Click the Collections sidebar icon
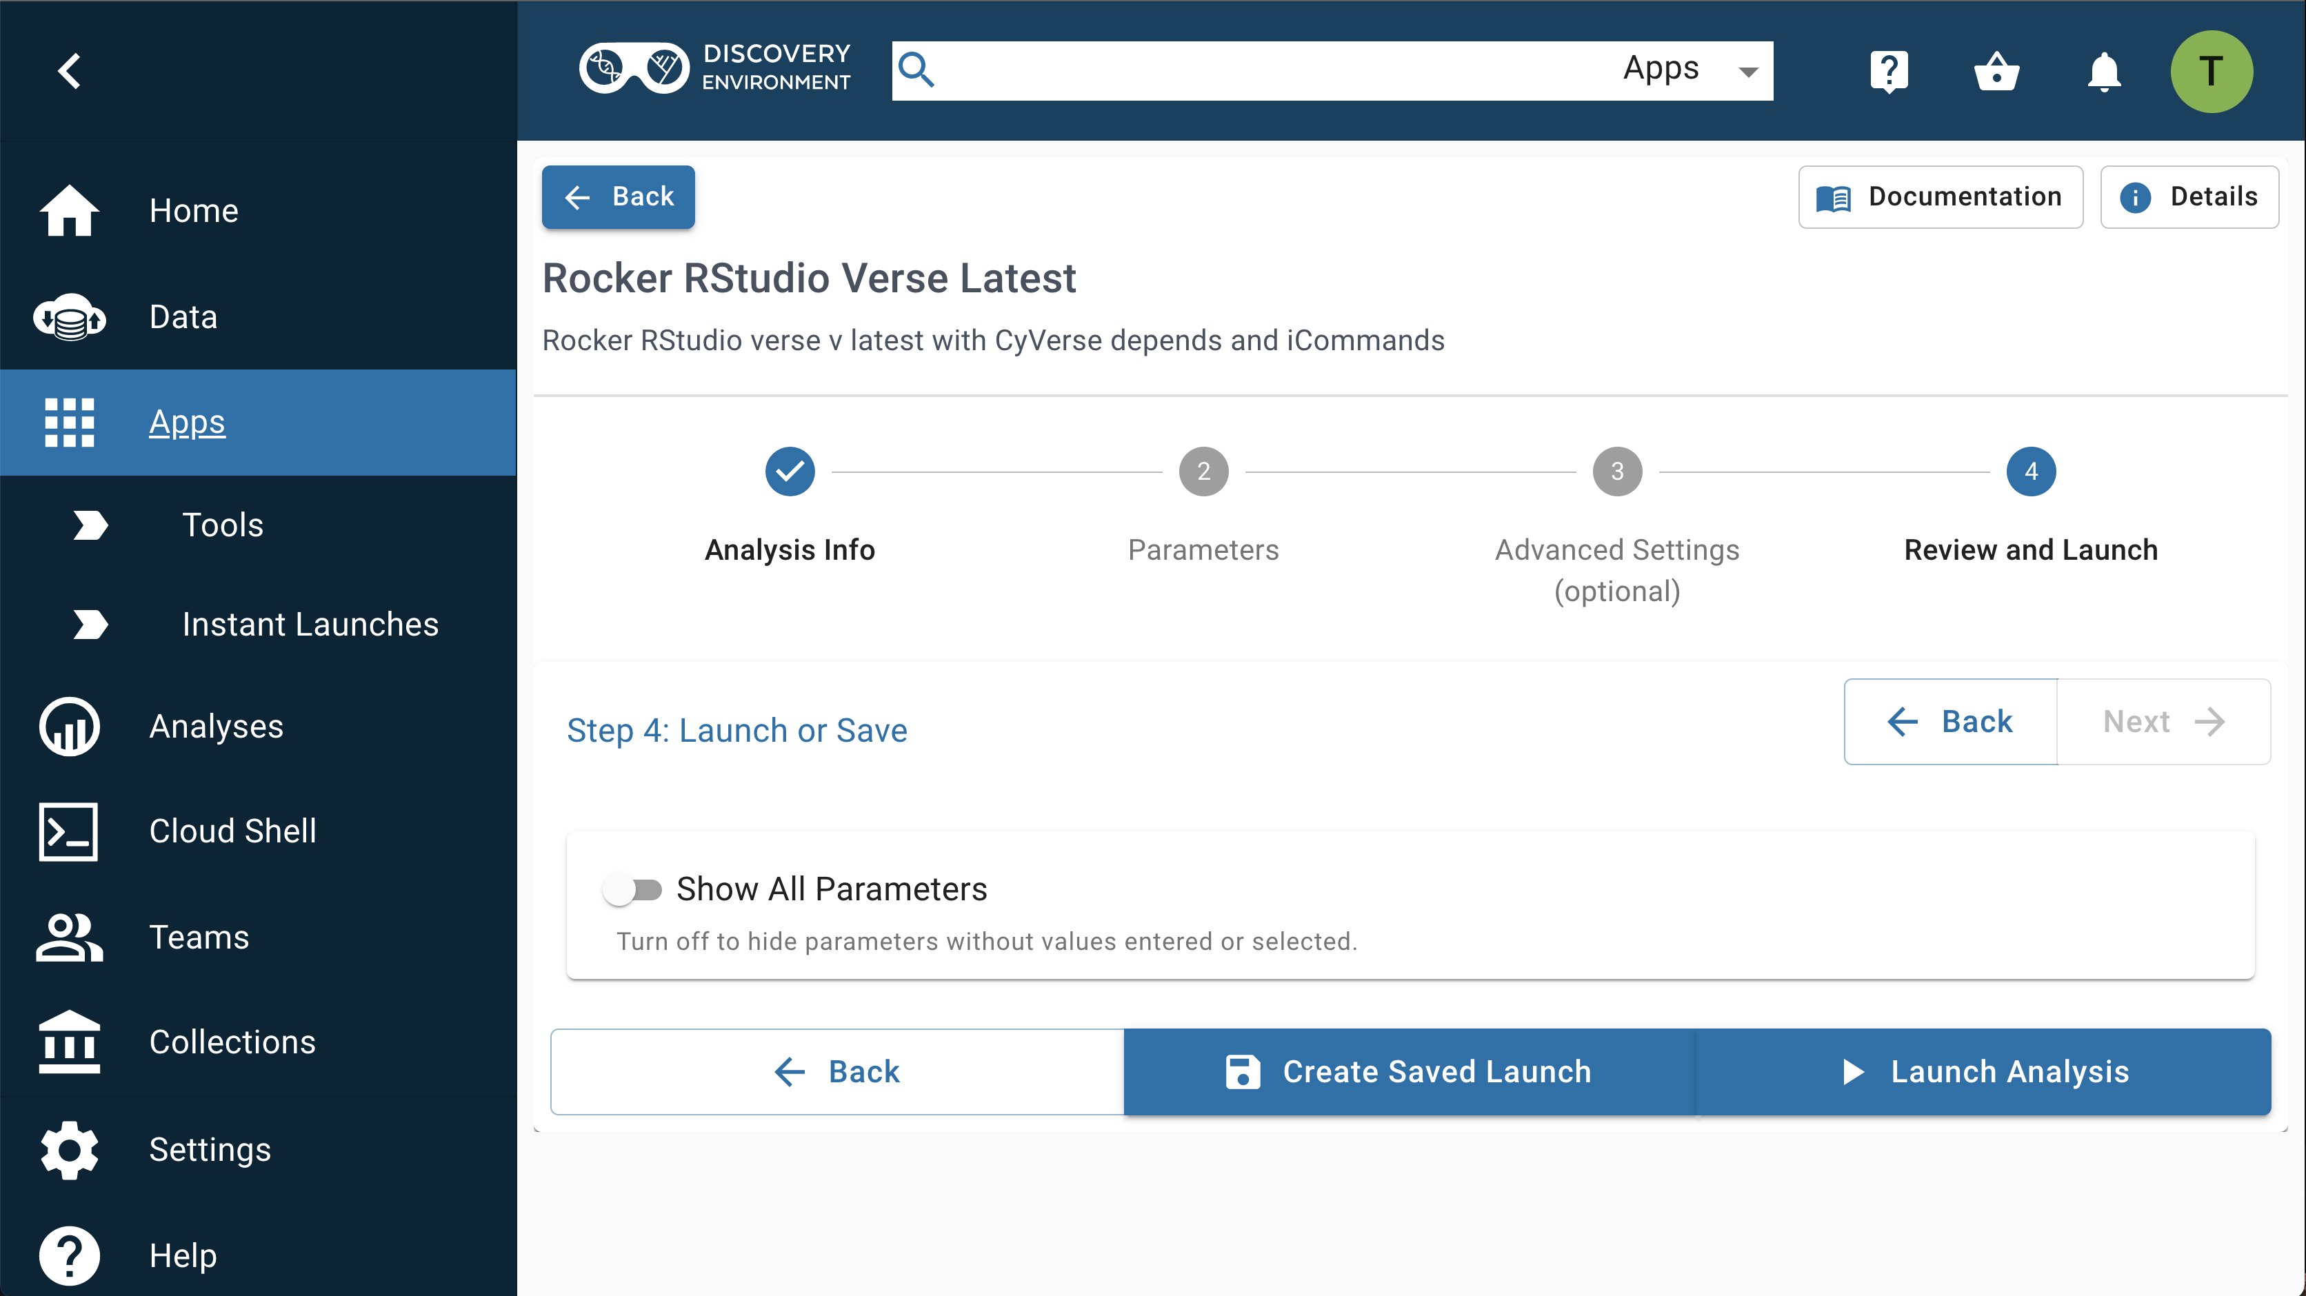This screenshot has height=1296, width=2306. click(70, 1041)
